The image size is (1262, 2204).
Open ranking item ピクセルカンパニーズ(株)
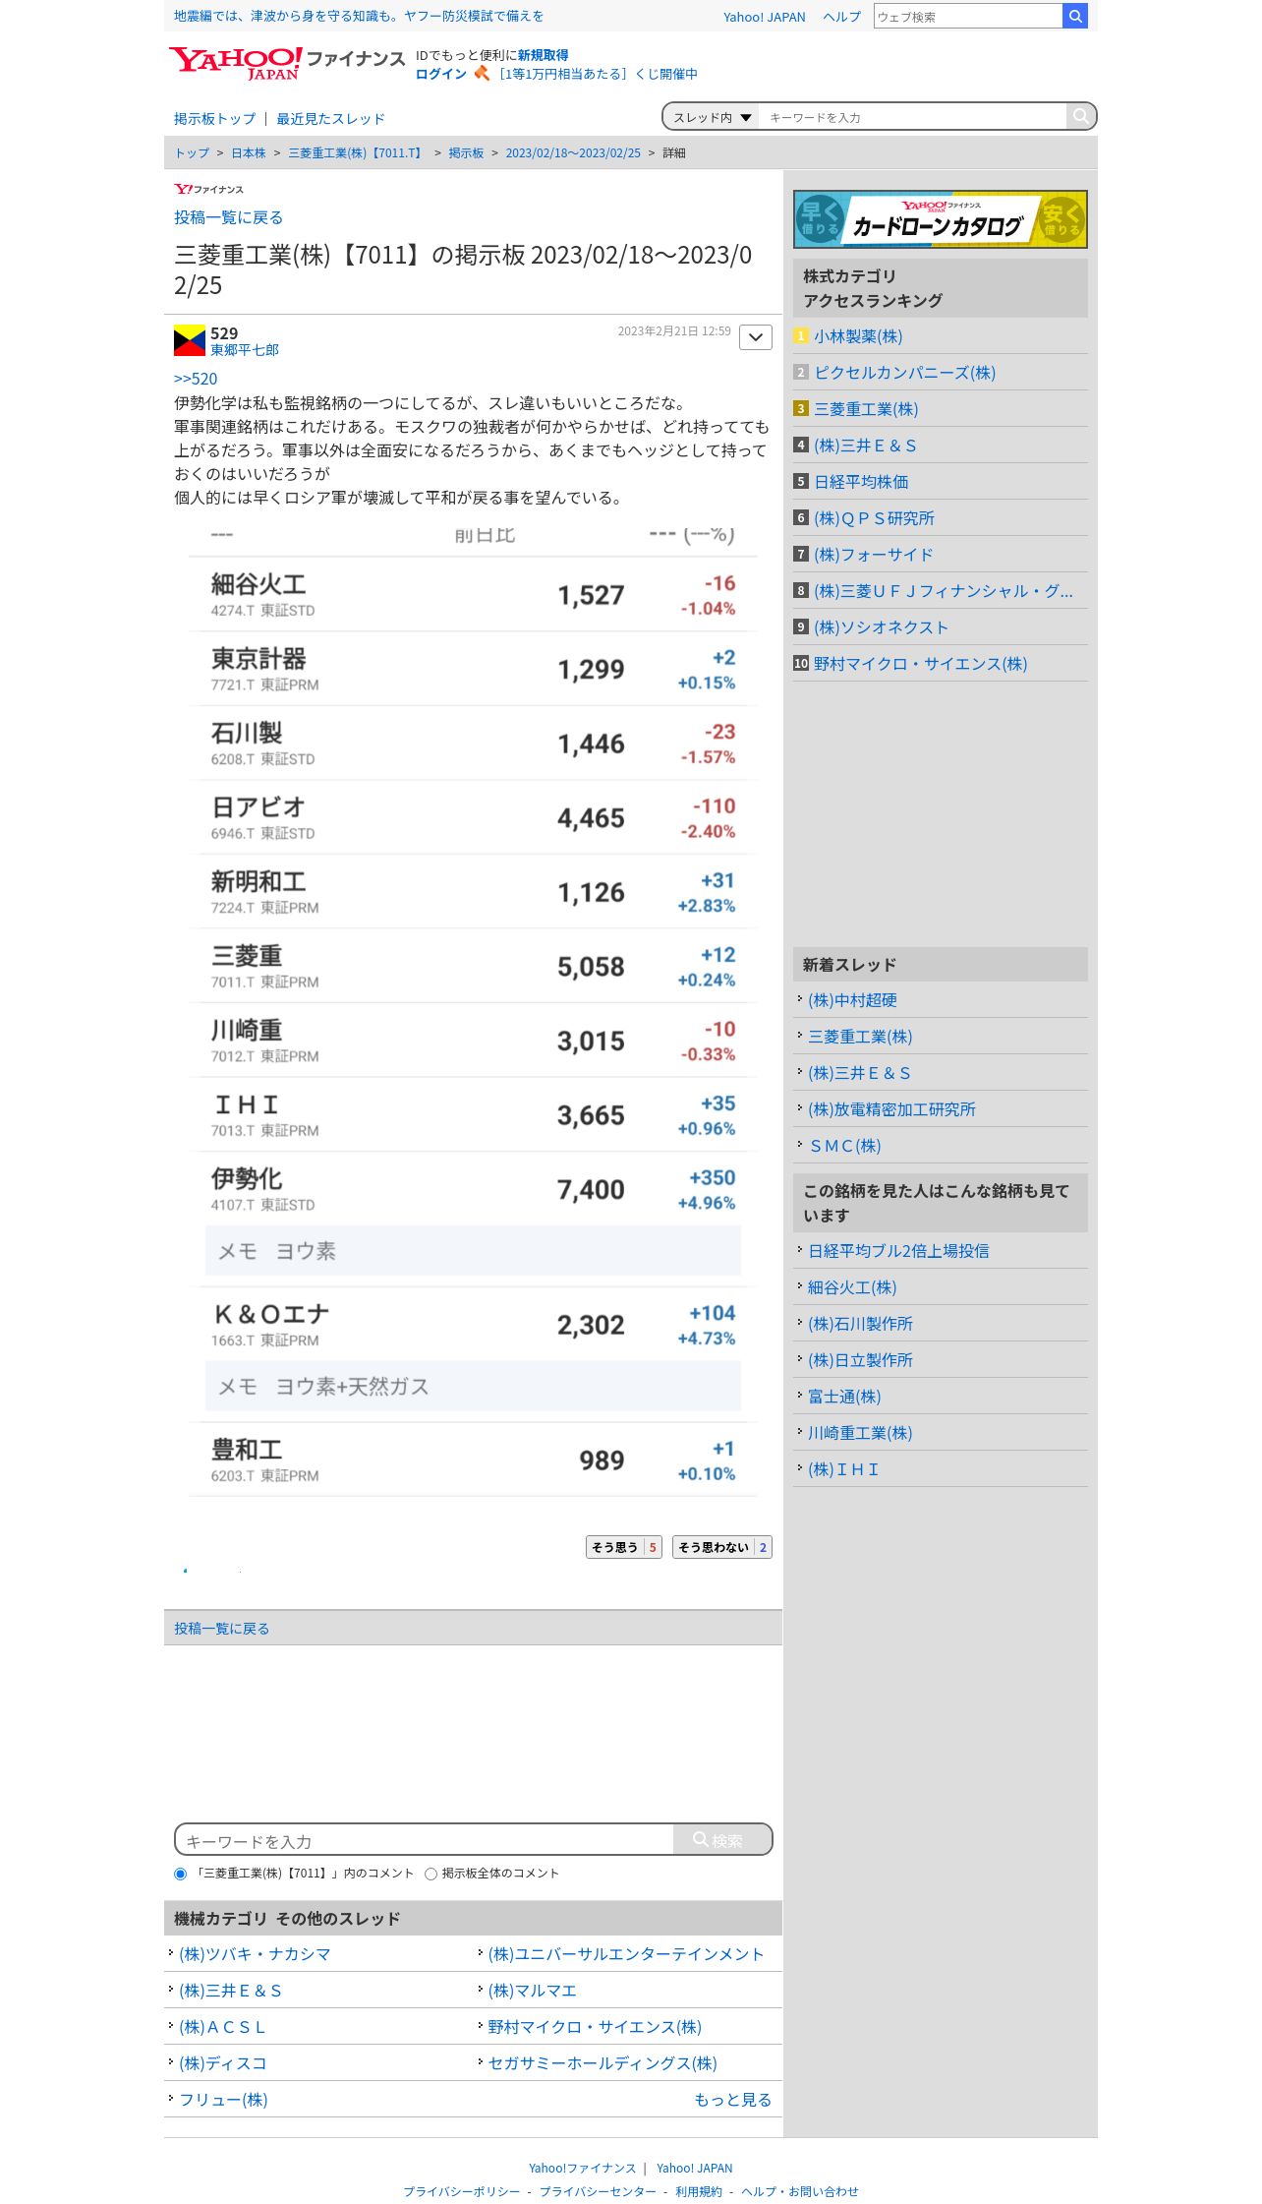click(904, 373)
